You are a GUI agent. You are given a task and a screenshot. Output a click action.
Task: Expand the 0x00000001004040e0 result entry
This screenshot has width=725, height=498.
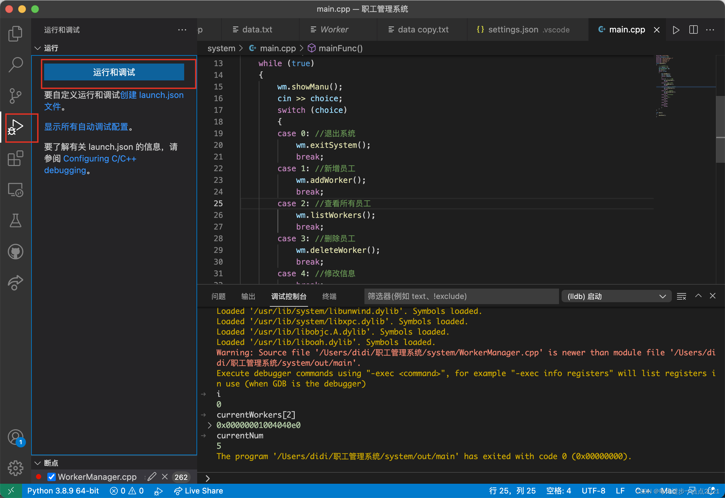pyautogui.click(x=209, y=425)
